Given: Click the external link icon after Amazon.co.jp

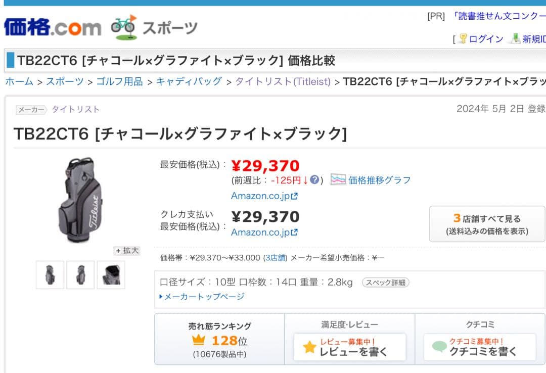Looking at the screenshot, I should tap(294, 196).
